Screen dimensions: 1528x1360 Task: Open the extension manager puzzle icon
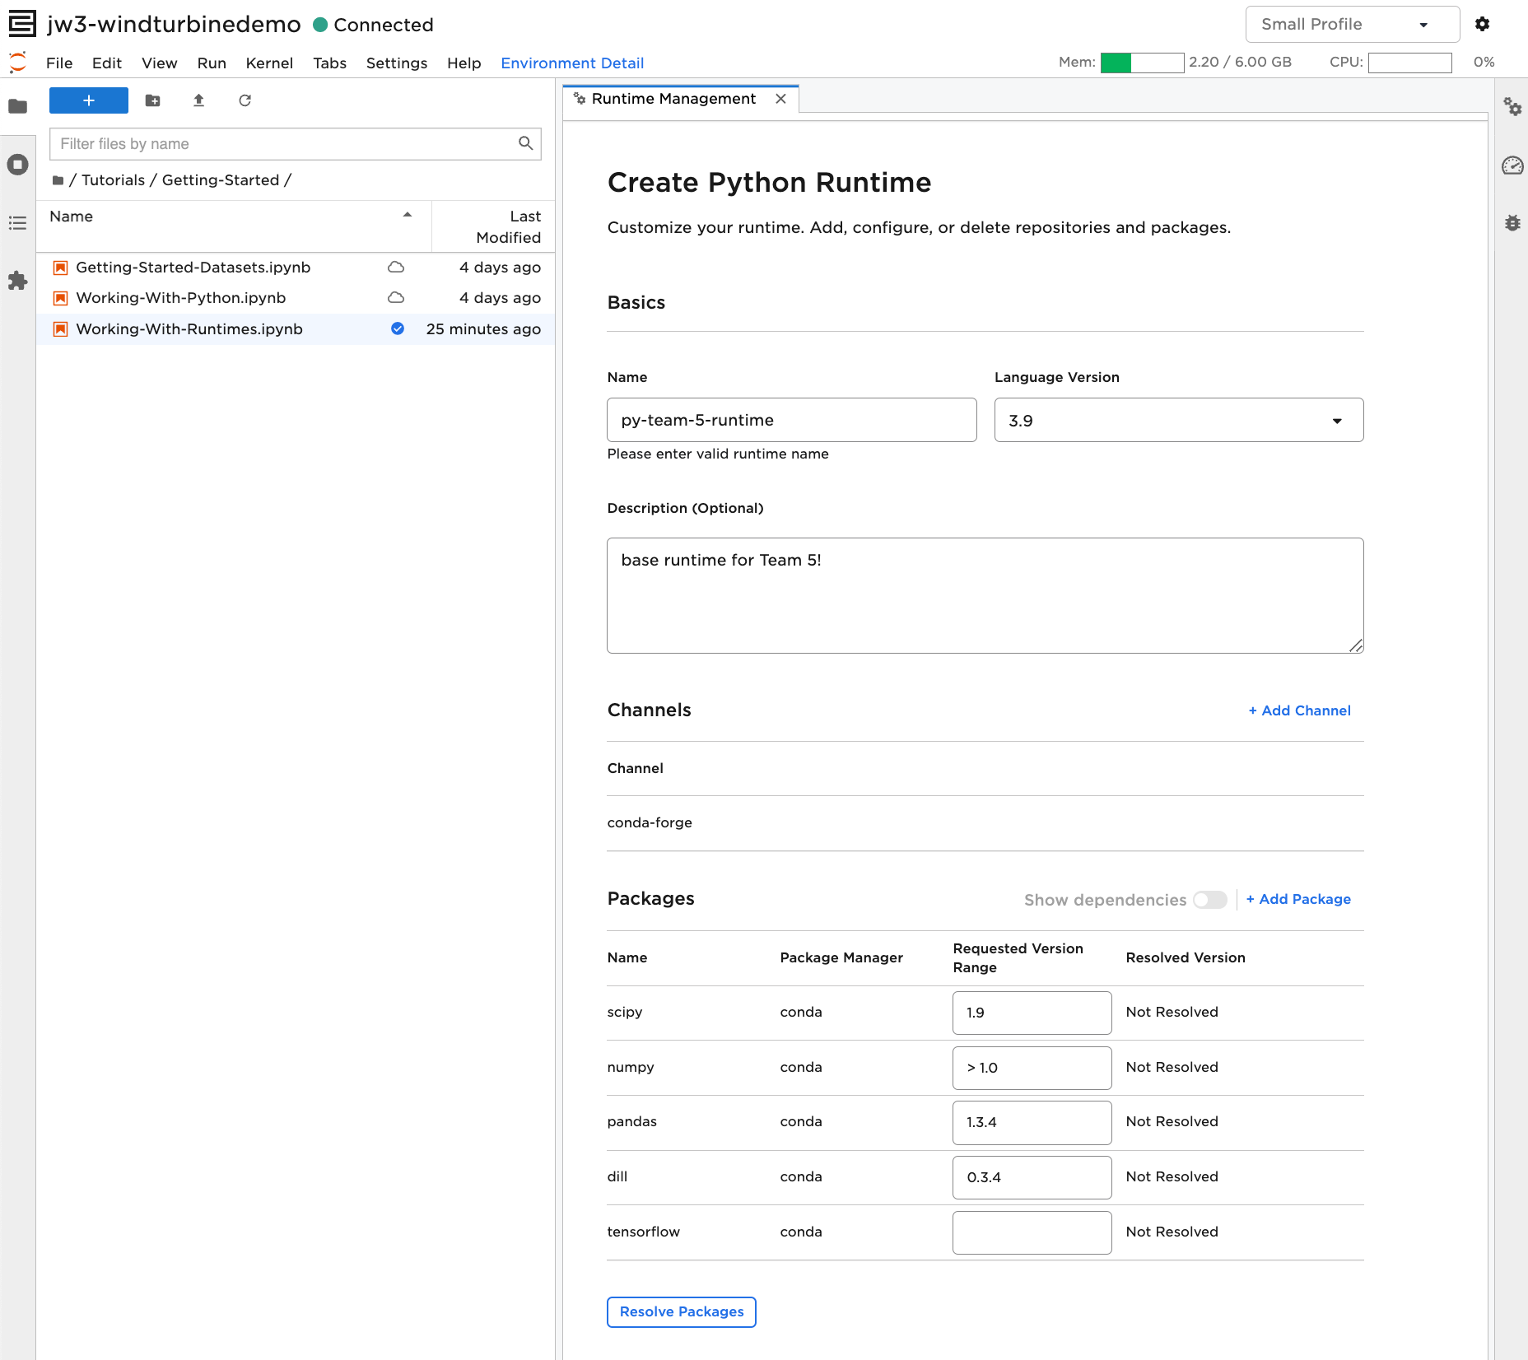pyautogui.click(x=17, y=281)
